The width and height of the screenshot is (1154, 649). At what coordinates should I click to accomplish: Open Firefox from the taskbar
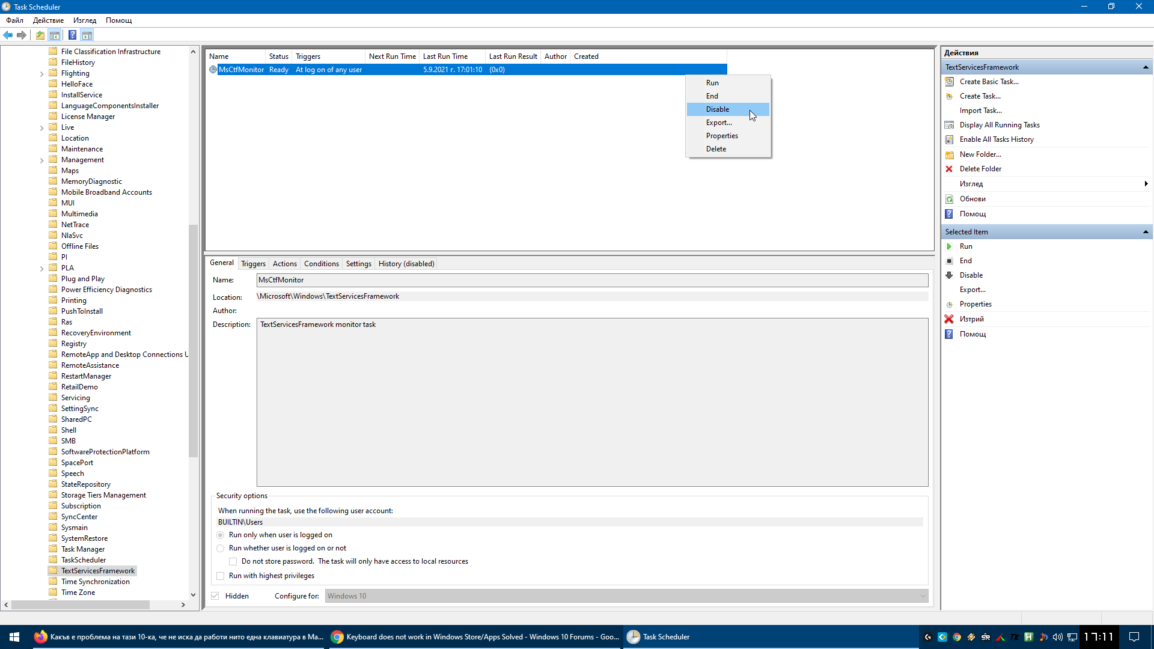41,637
